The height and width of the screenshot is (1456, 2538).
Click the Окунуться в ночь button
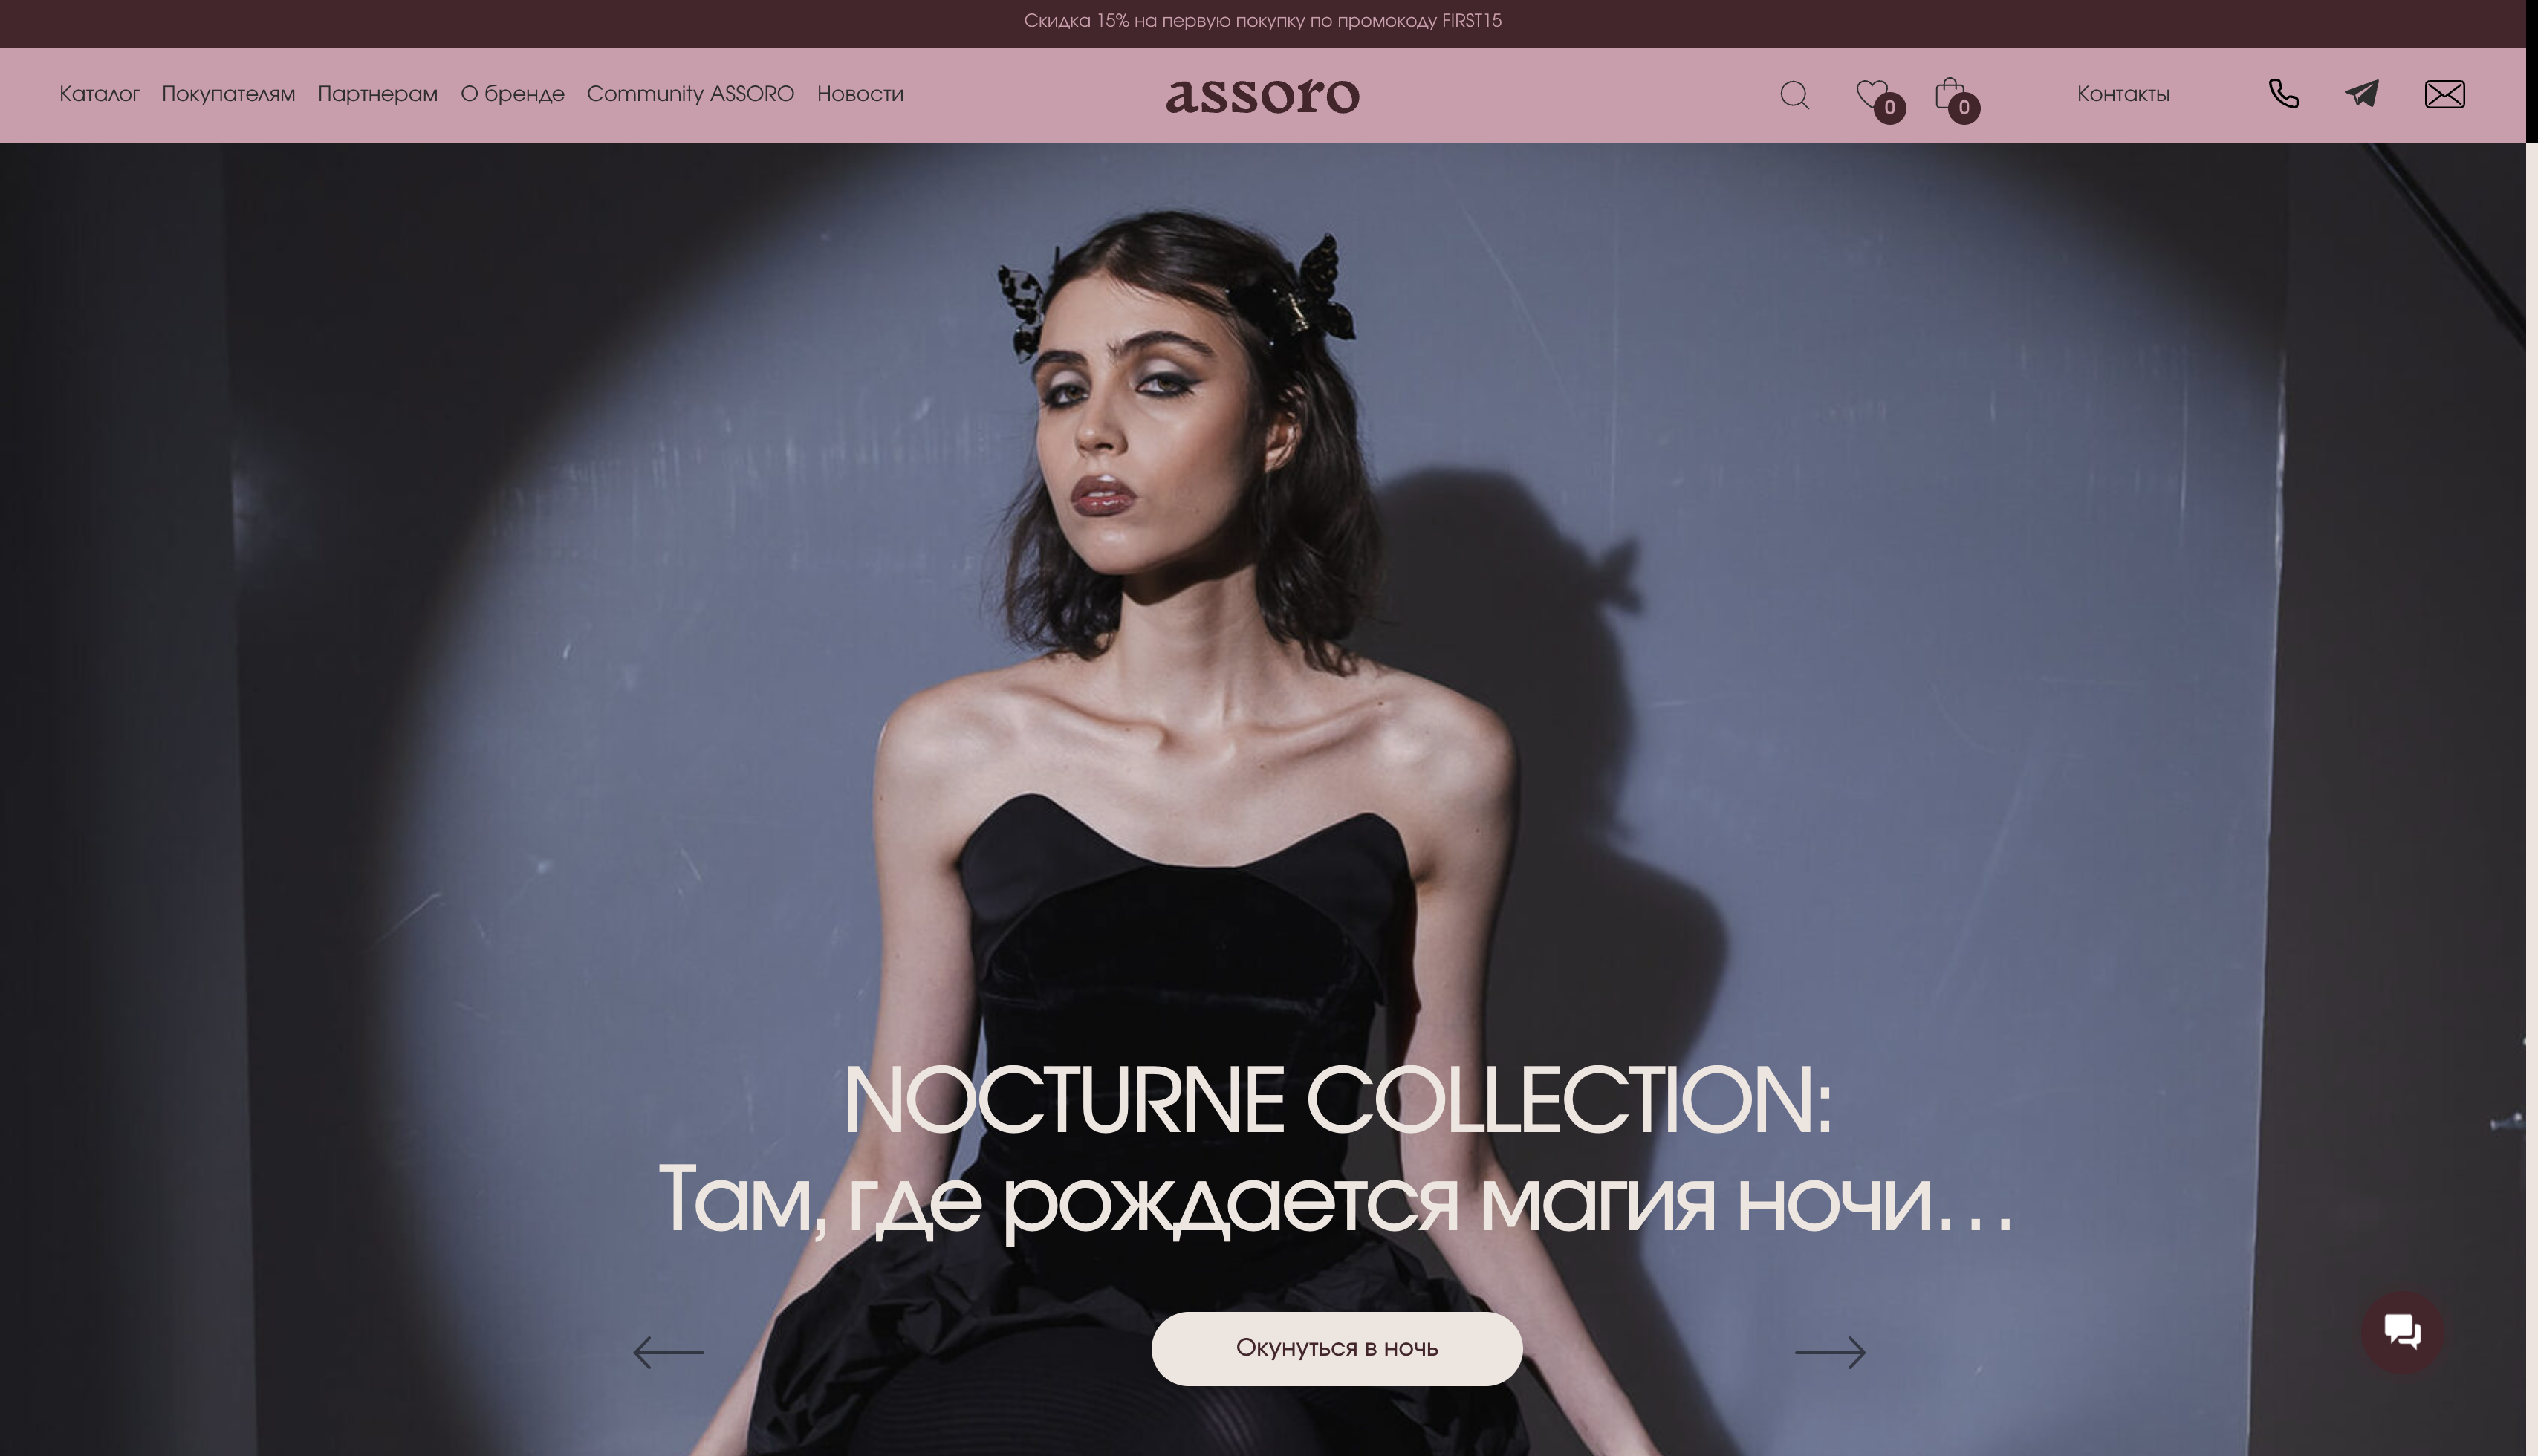pos(1337,1349)
